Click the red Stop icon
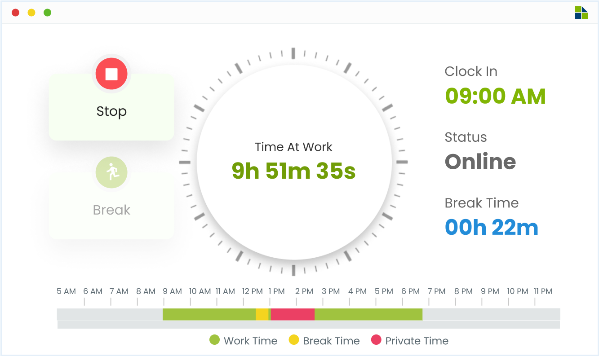The height and width of the screenshot is (356, 599). tap(111, 74)
